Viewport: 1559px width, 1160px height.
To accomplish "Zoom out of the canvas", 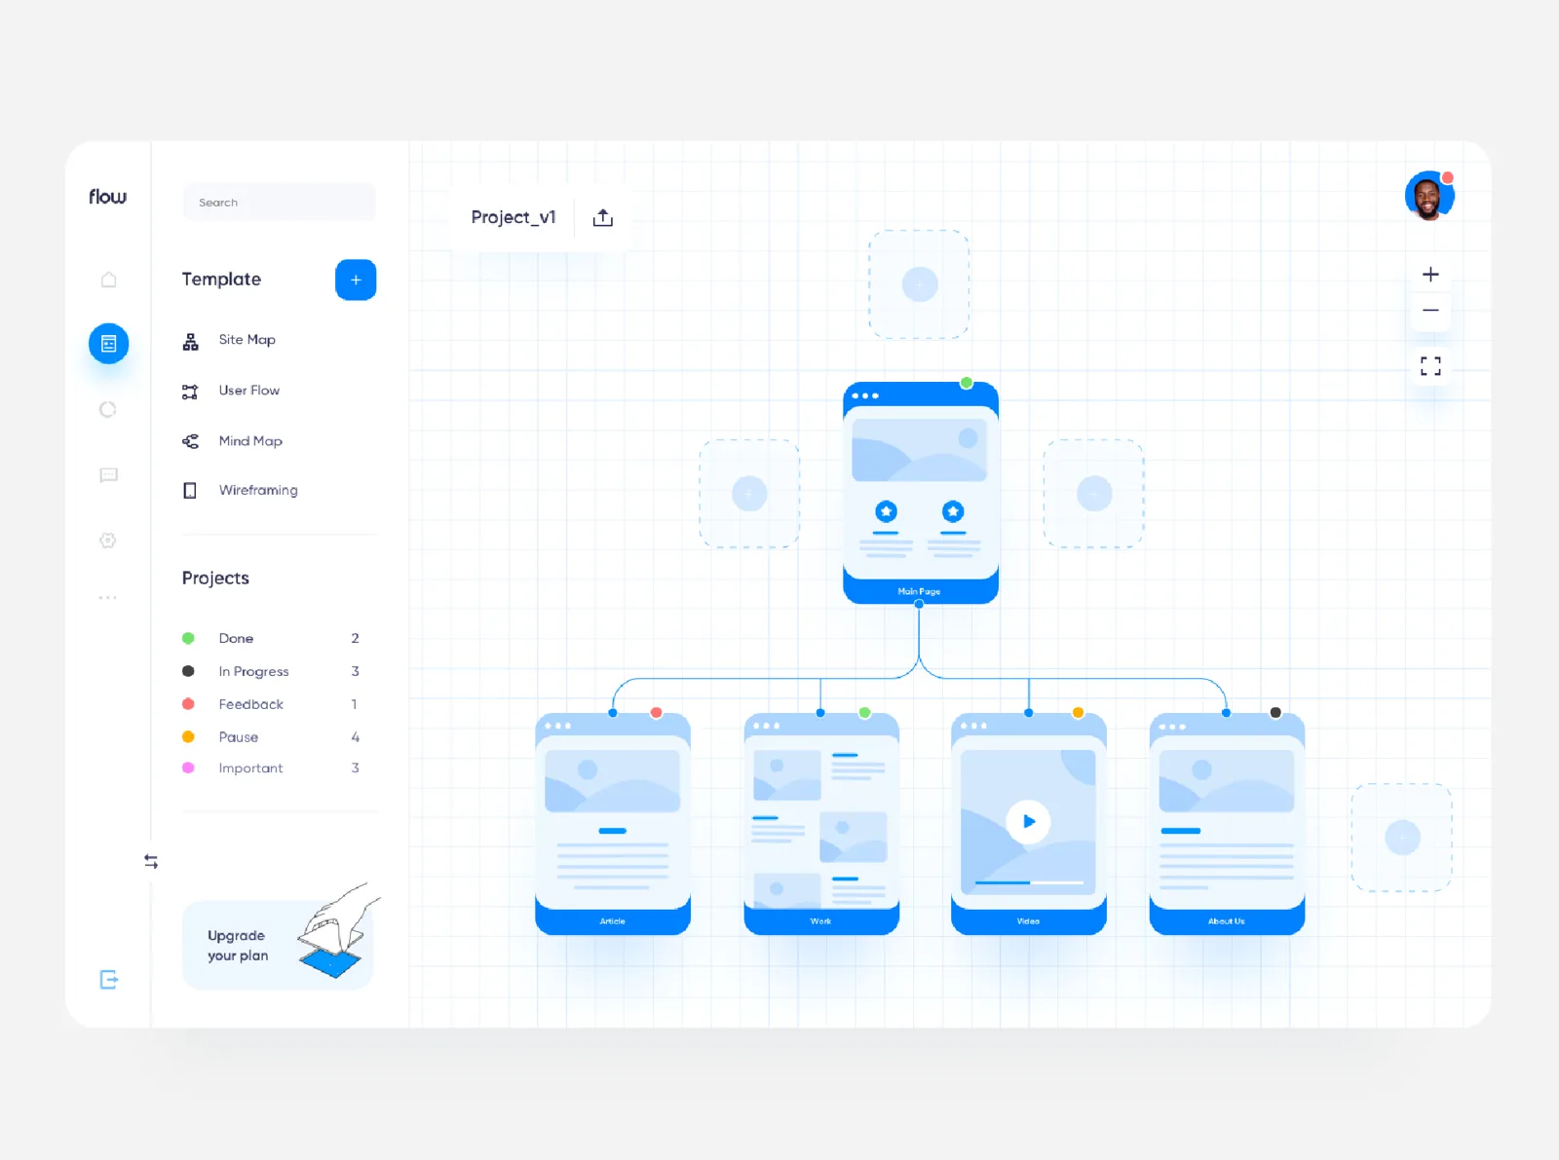I will [x=1430, y=311].
